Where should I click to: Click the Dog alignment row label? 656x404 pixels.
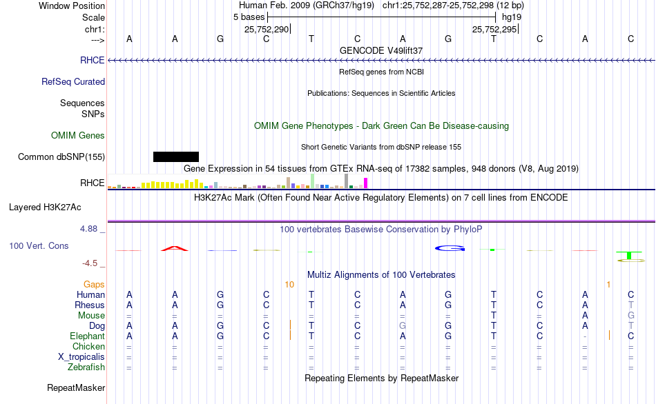pos(97,326)
